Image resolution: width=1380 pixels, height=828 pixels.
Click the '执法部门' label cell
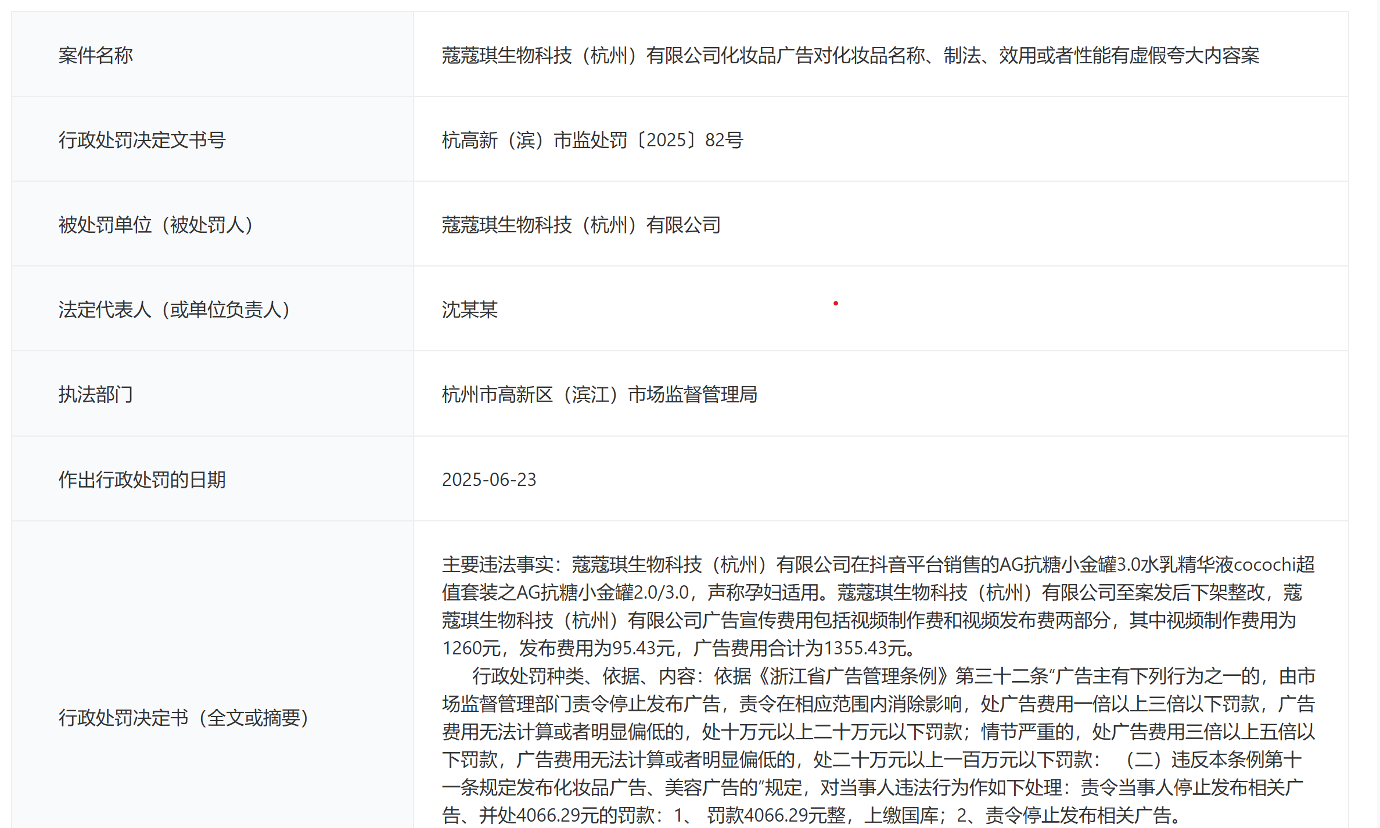point(96,394)
